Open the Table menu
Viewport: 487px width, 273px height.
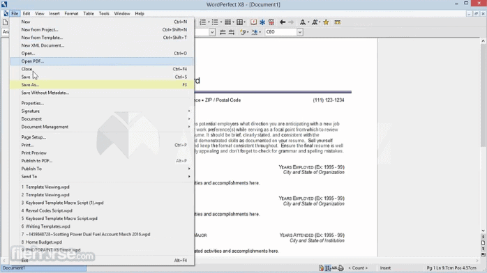click(89, 14)
